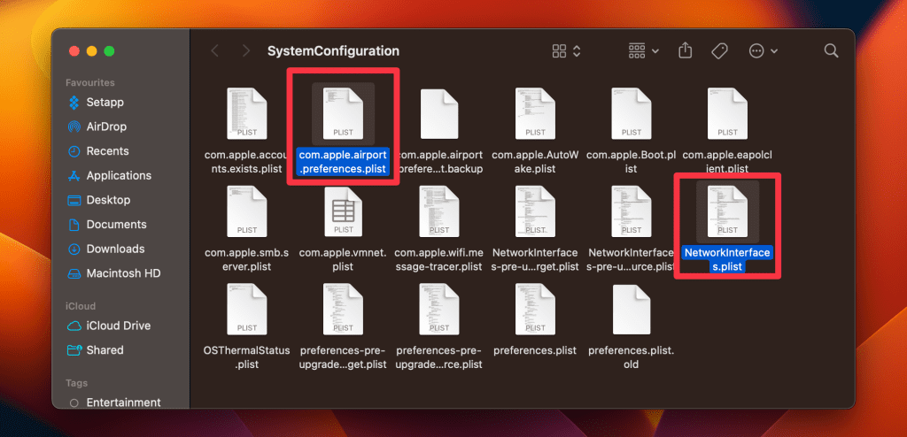This screenshot has height=437, width=907.
Task: Switch to icon grid view button
Action: click(x=560, y=51)
